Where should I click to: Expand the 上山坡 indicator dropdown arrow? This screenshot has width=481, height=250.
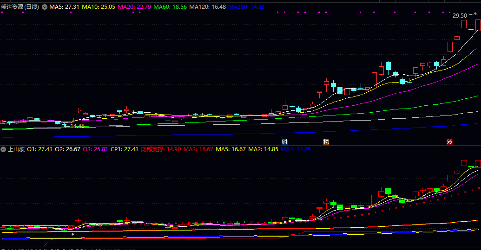(x=3, y=149)
